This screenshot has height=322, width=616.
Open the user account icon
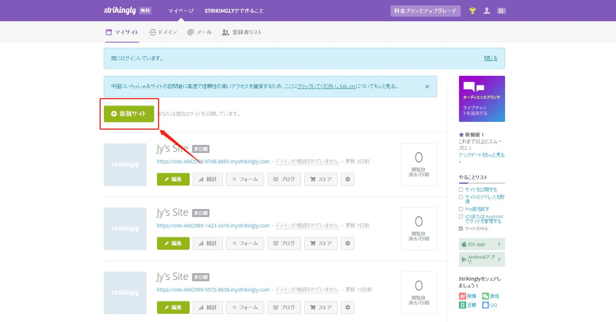[487, 11]
